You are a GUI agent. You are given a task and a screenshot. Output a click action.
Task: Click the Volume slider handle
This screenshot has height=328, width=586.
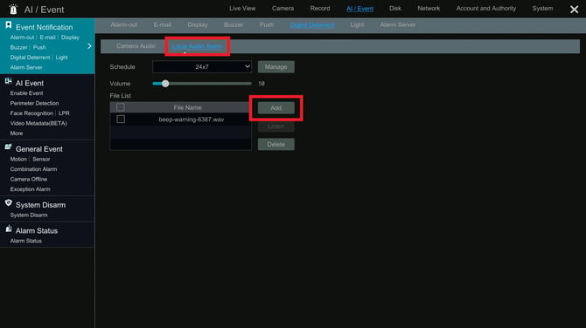pos(165,84)
